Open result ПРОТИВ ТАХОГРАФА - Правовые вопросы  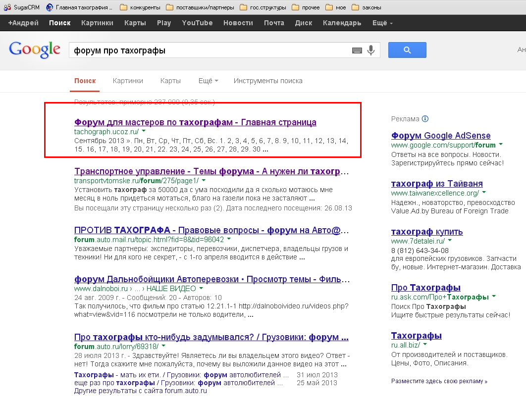coord(211,230)
